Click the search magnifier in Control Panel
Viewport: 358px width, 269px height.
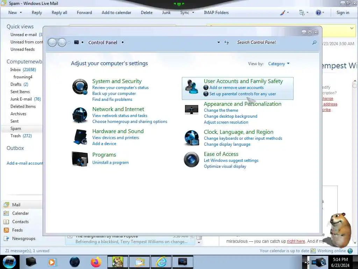click(314, 42)
